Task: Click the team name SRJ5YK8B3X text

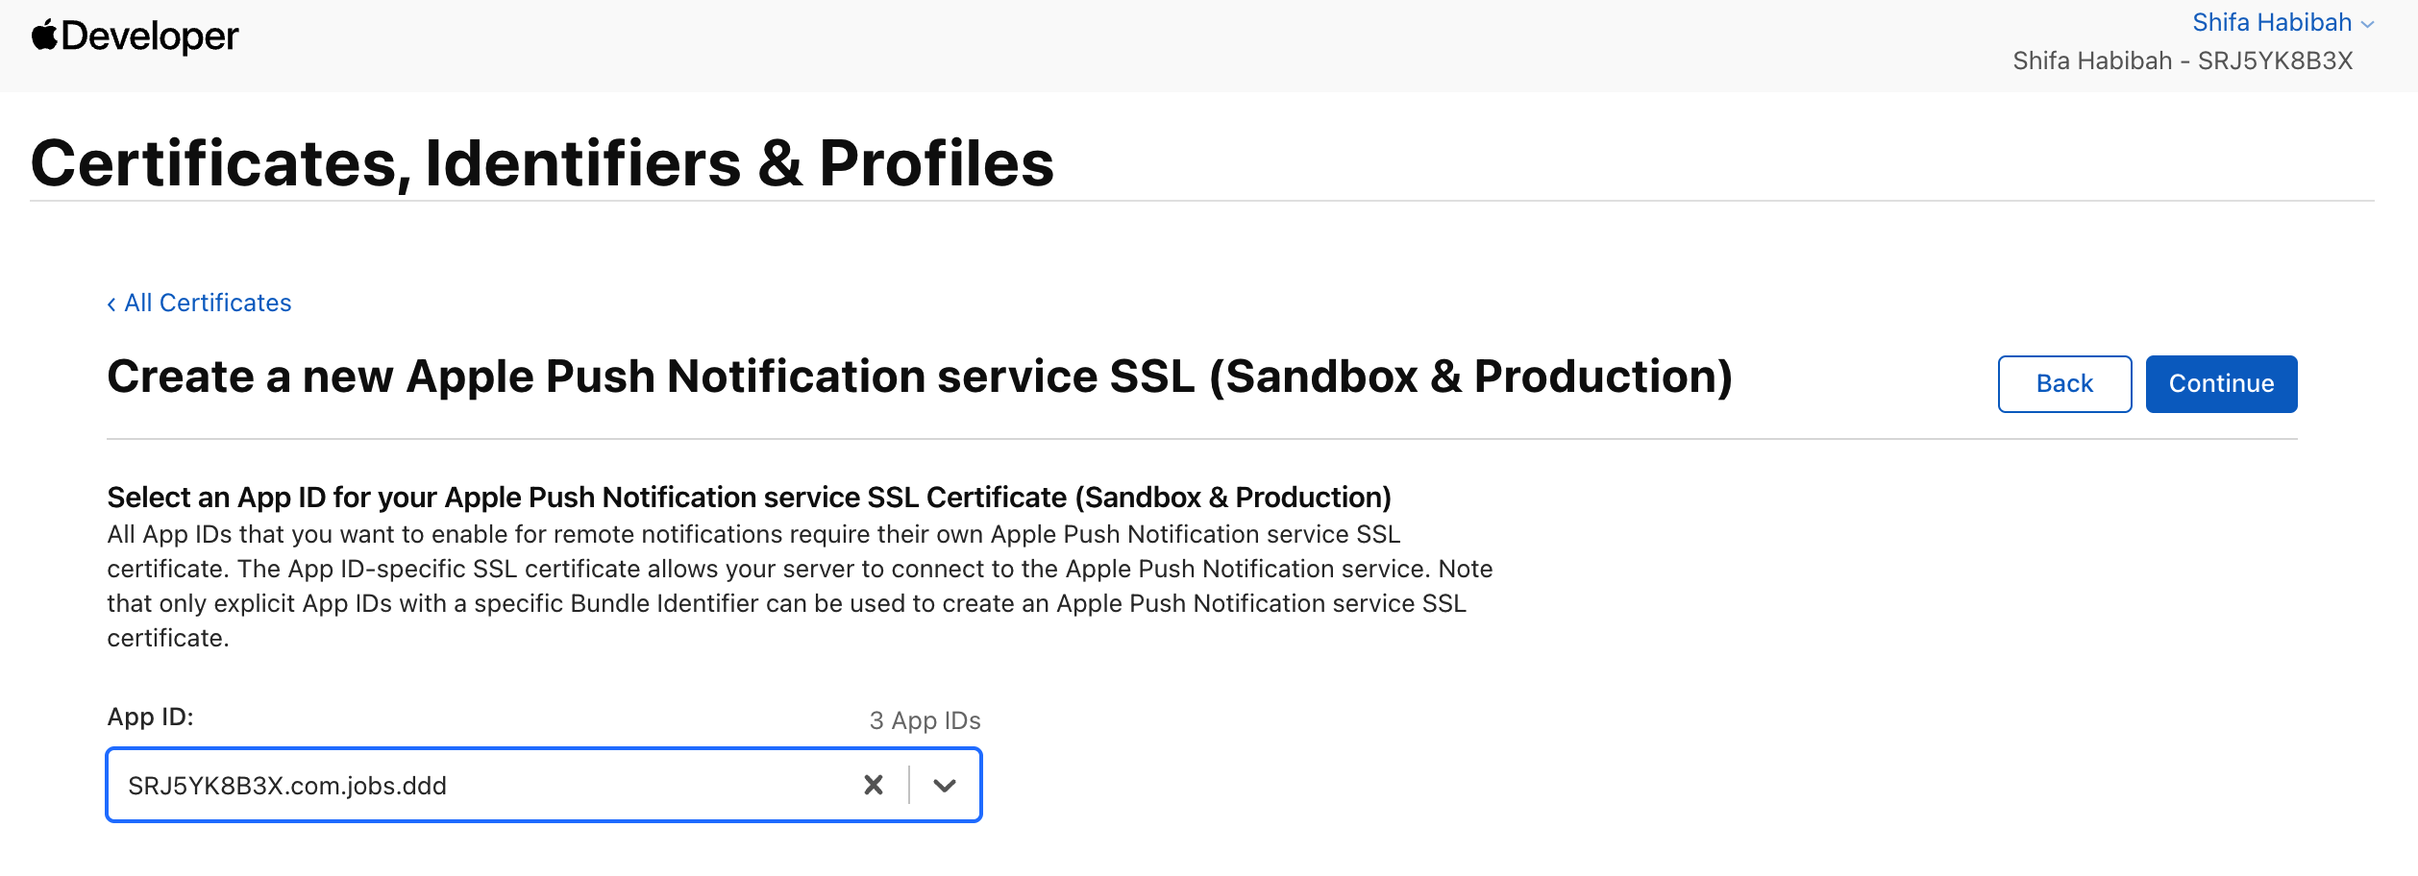Action: pos(2275,61)
